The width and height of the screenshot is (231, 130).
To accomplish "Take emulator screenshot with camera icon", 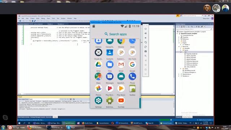I will 145,51.
